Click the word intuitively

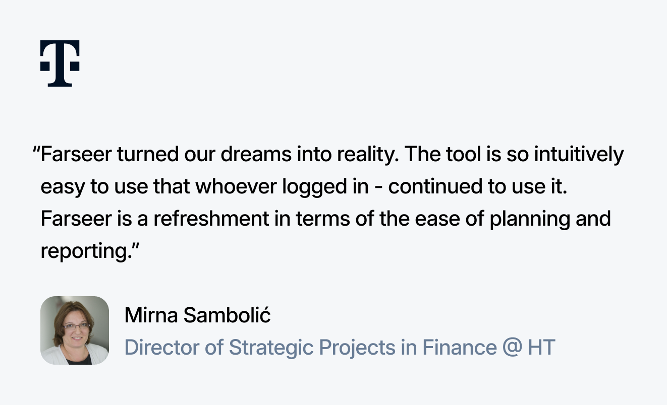[x=579, y=155]
